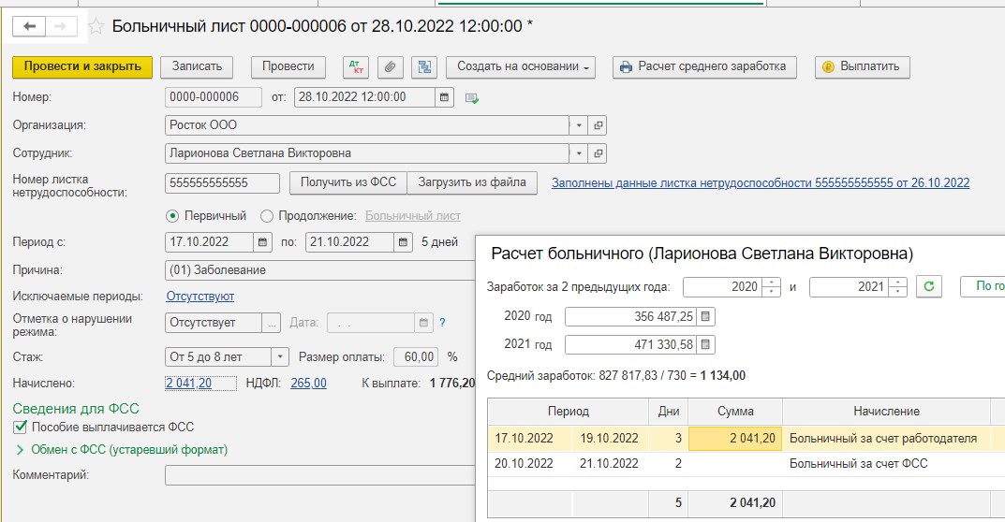Open Организация dropdown list
This screenshot has width=1005, height=522.
click(x=578, y=125)
